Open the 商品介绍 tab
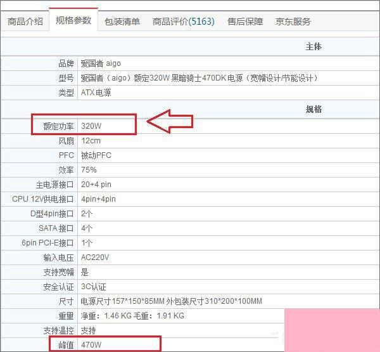This screenshot has height=352, width=380. (x=25, y=22)
